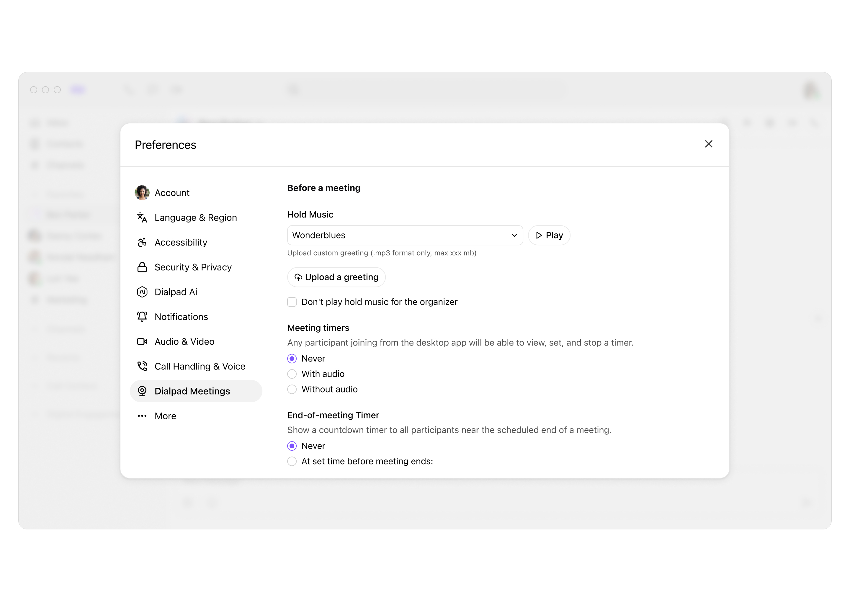Click the Account avatar icon
This screenshot has height=602, width=850.
pos(142,193)
